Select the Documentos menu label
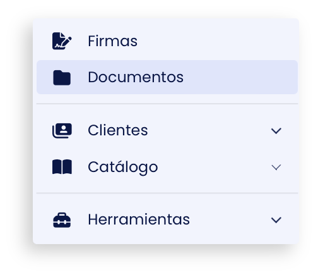 (x=136, y=77)
